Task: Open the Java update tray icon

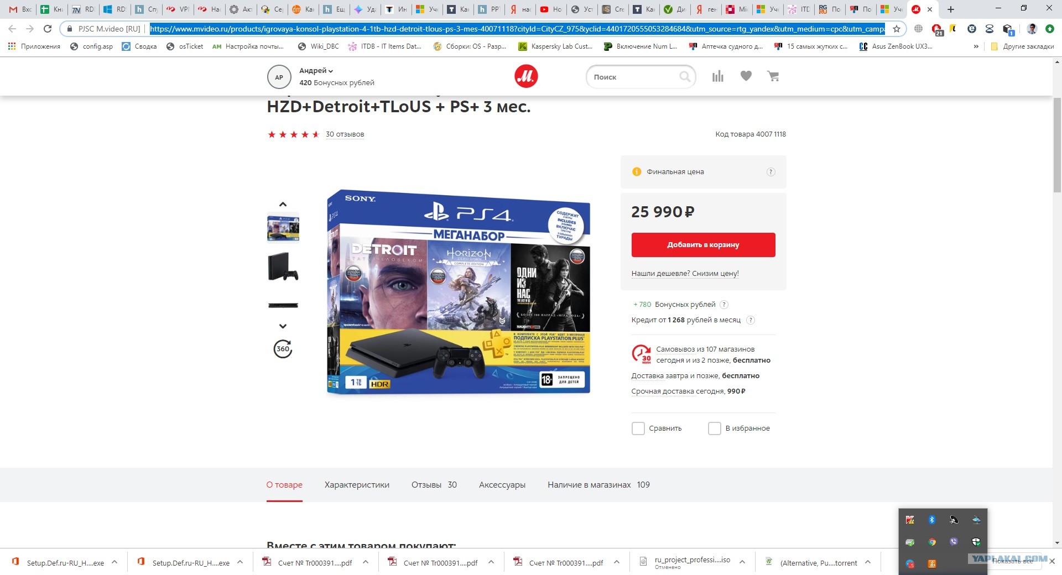Action: pos(932,564)
